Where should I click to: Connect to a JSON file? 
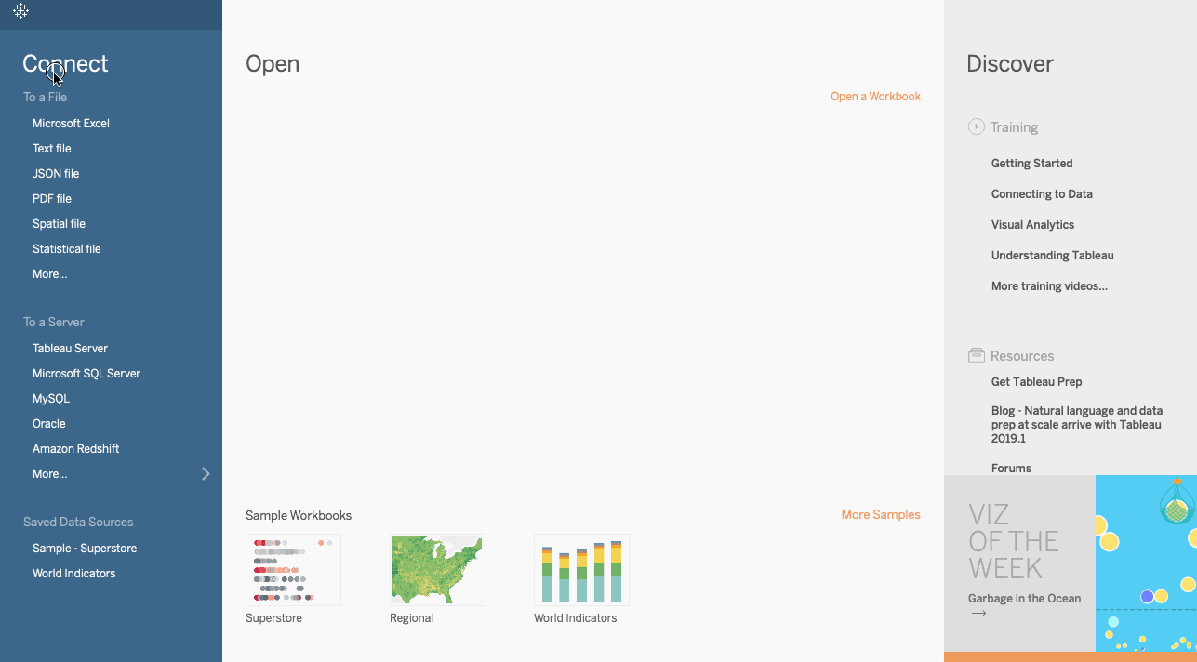56,173
